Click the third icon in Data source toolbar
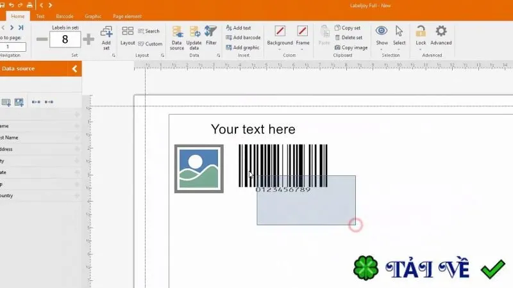The height and width of the screenshot is (288, 513). pos(36,102)
